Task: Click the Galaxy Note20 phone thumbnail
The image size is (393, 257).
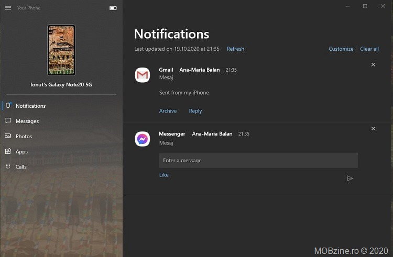Action: [61, 50]
